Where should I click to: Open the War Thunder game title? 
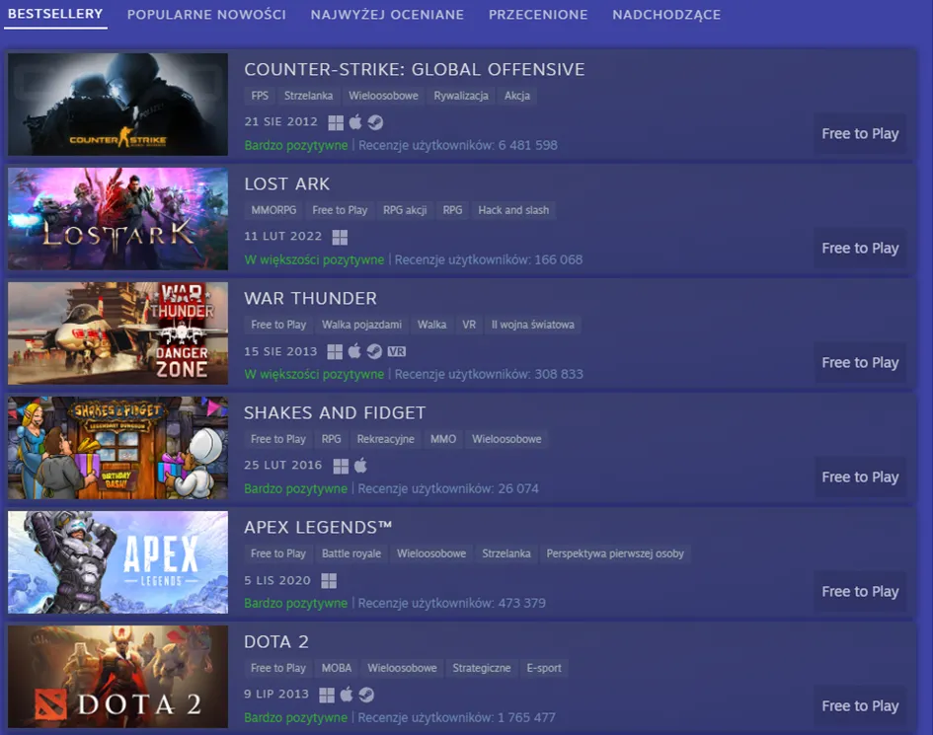click(311, 299)
